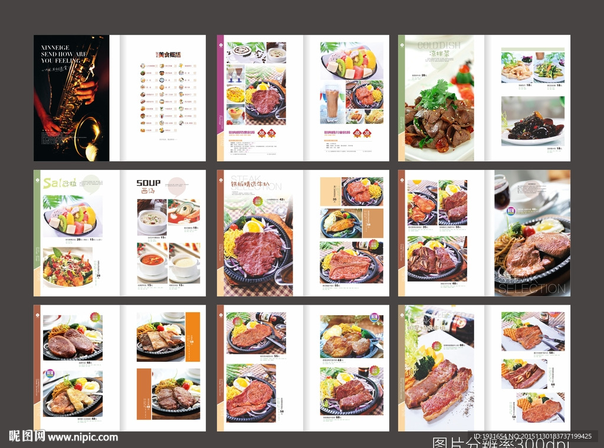Open the iced milk tea drink photo
Image resolution: width=604 pixels, height=448 pixels.
point(332,102)
